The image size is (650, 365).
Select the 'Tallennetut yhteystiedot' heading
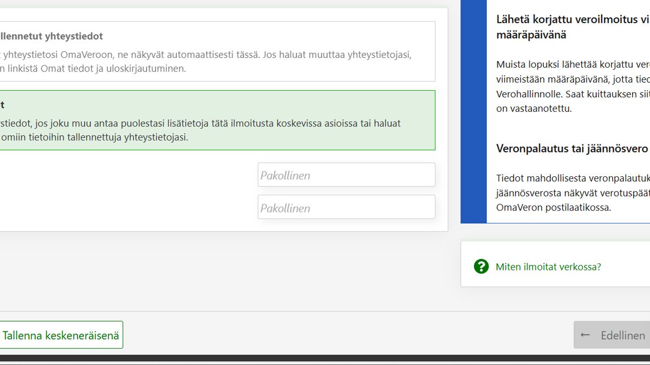point(51,36)
